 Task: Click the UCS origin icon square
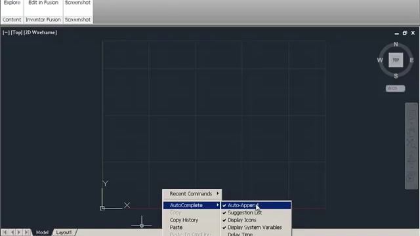(102, 208)
